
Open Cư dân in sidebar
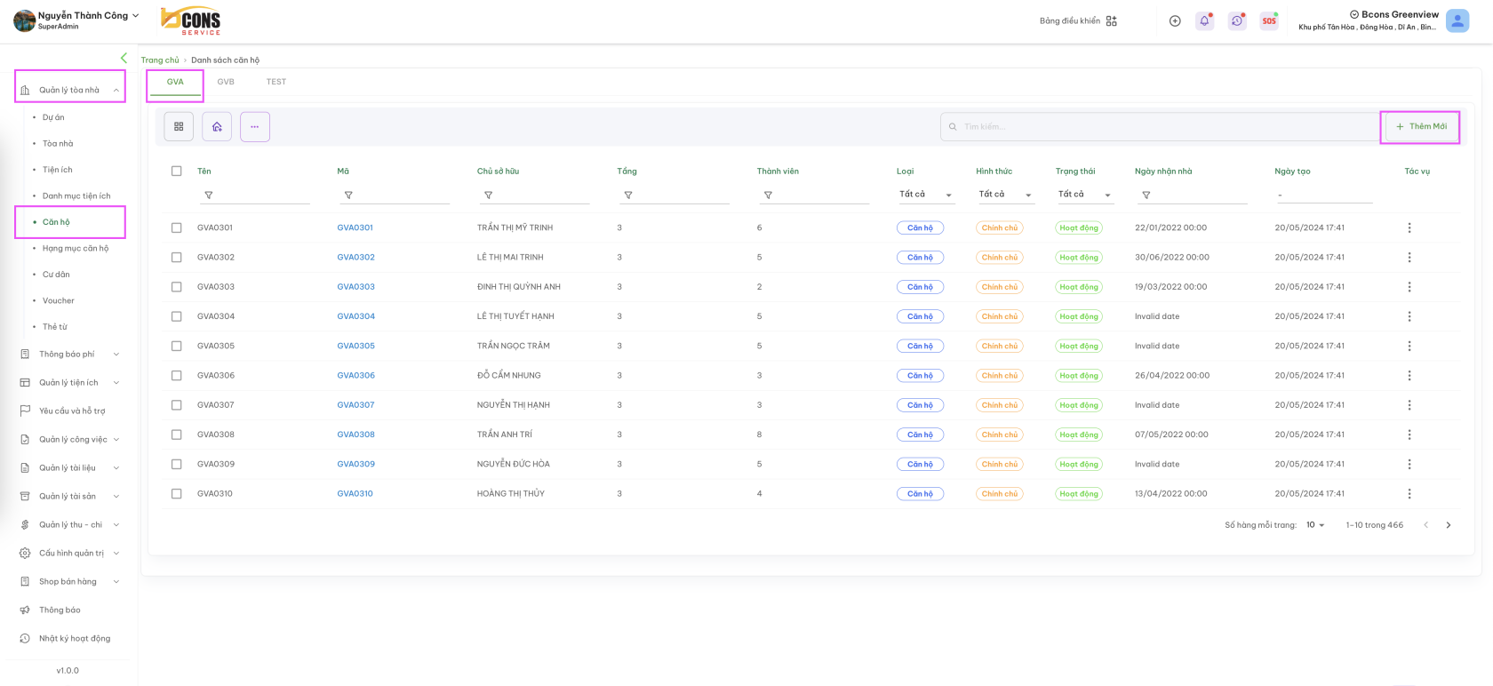[x=56, y=275]
